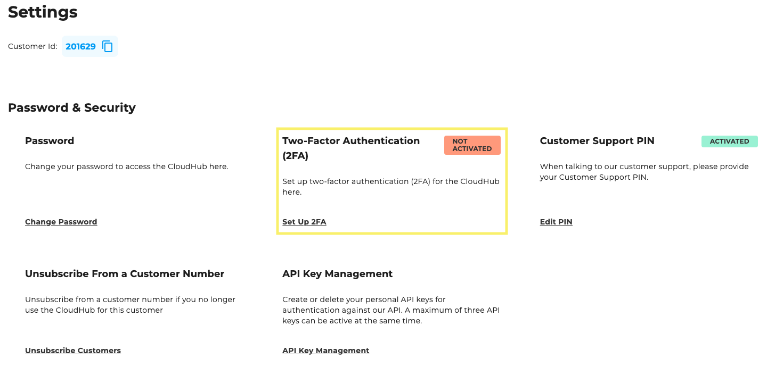This screenshot has width=767, height=367.
Task: Select the highlighted Two-Factor Authentication card
Action: [x=391, y=181]
